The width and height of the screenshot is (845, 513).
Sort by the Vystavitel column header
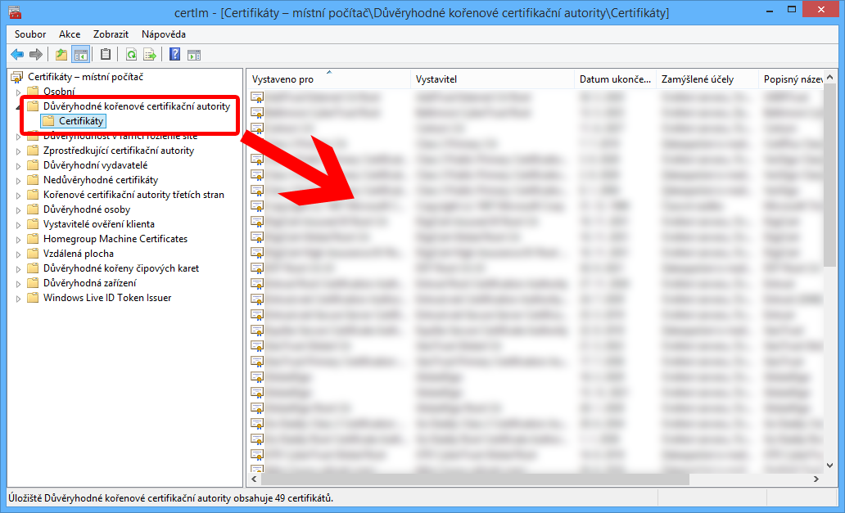(x=436, y=79)
